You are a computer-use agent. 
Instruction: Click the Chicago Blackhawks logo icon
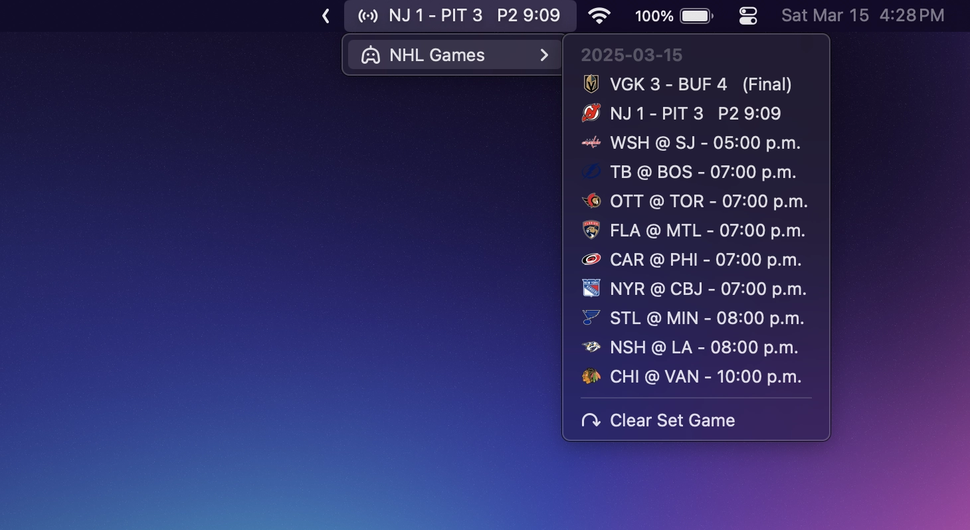(591, 377)
